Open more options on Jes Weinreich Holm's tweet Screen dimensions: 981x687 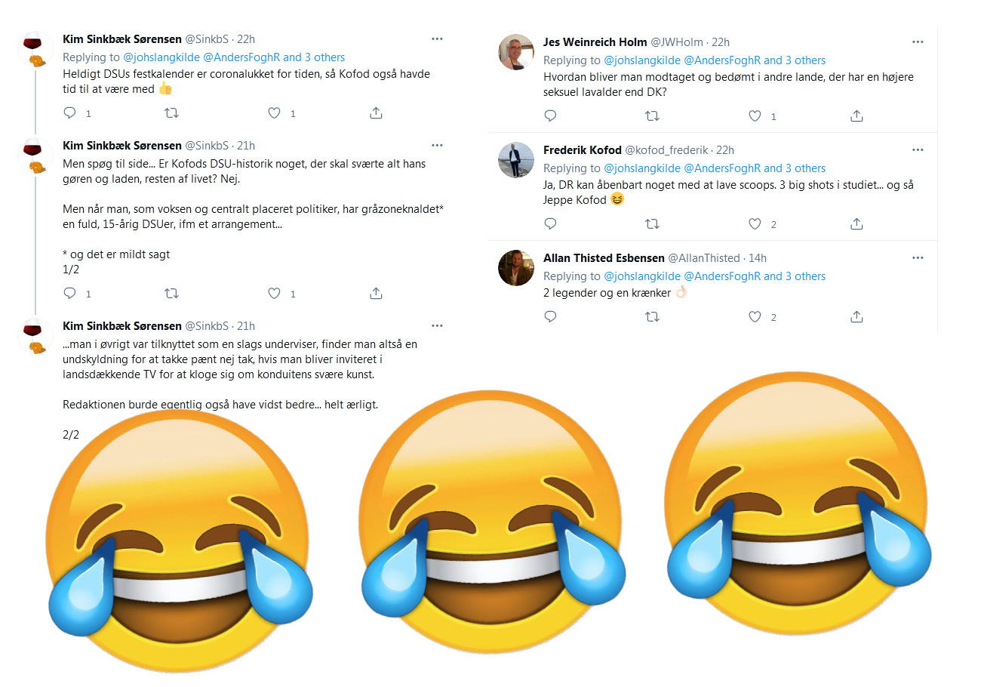point(918,42)
